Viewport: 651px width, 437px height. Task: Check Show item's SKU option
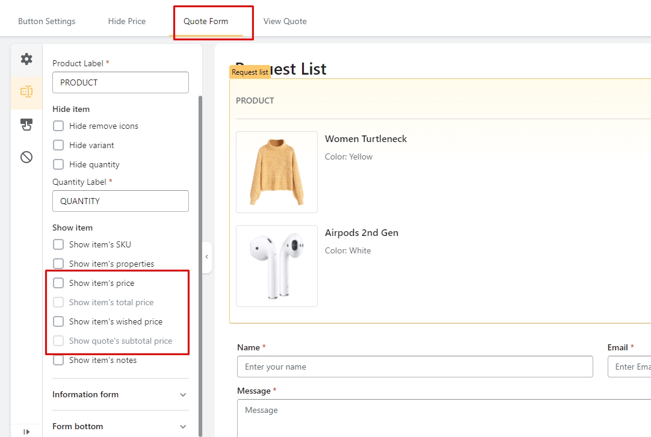58,244
